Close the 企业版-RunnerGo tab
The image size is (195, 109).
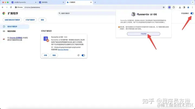point(36,2)
